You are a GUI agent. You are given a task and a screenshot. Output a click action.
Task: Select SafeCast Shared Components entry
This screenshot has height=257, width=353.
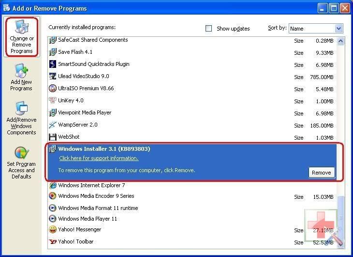[x=192, y=40]
